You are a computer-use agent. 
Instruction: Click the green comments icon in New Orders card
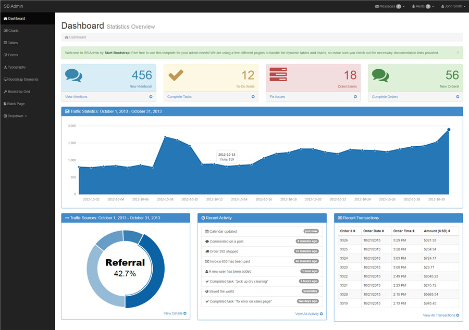coord(380,75)
